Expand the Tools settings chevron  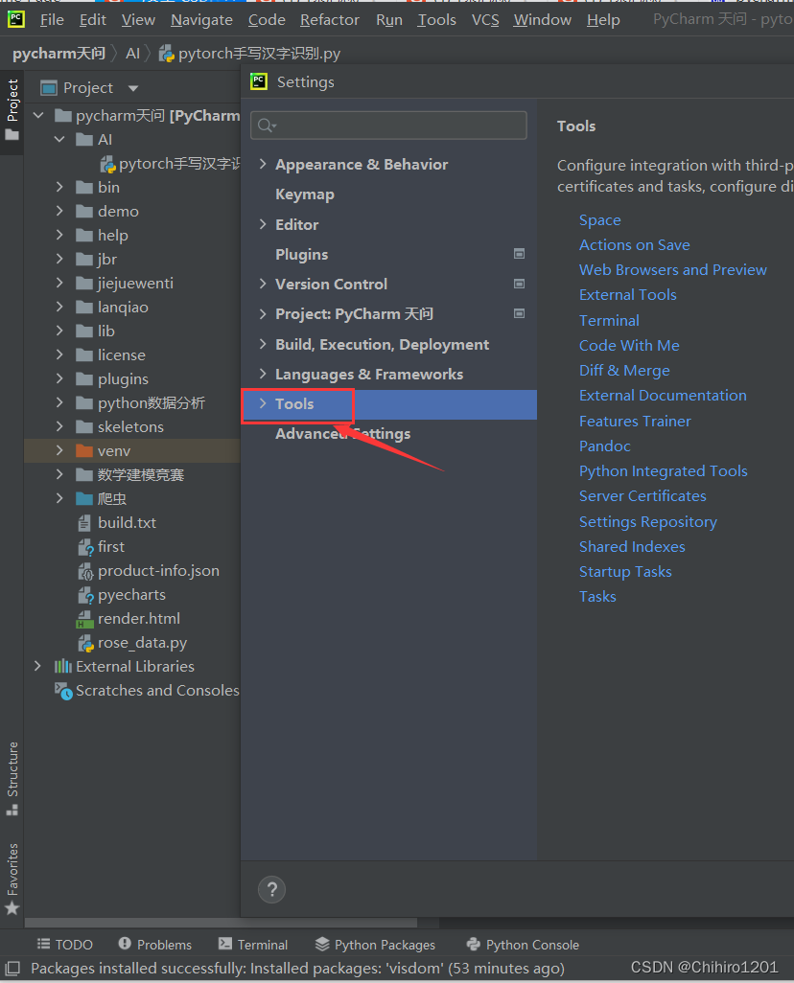click(x=263, y=403)
